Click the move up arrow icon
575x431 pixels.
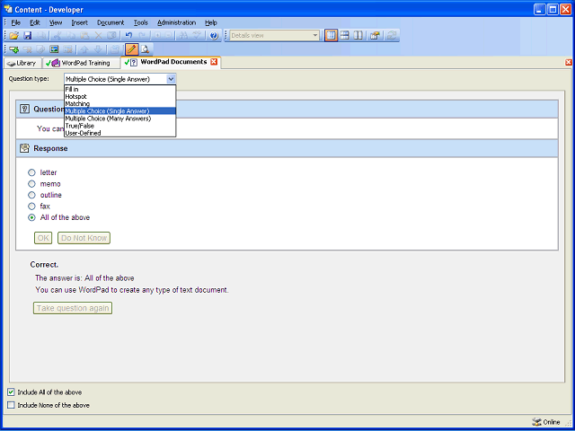click(x=84, y=49)
